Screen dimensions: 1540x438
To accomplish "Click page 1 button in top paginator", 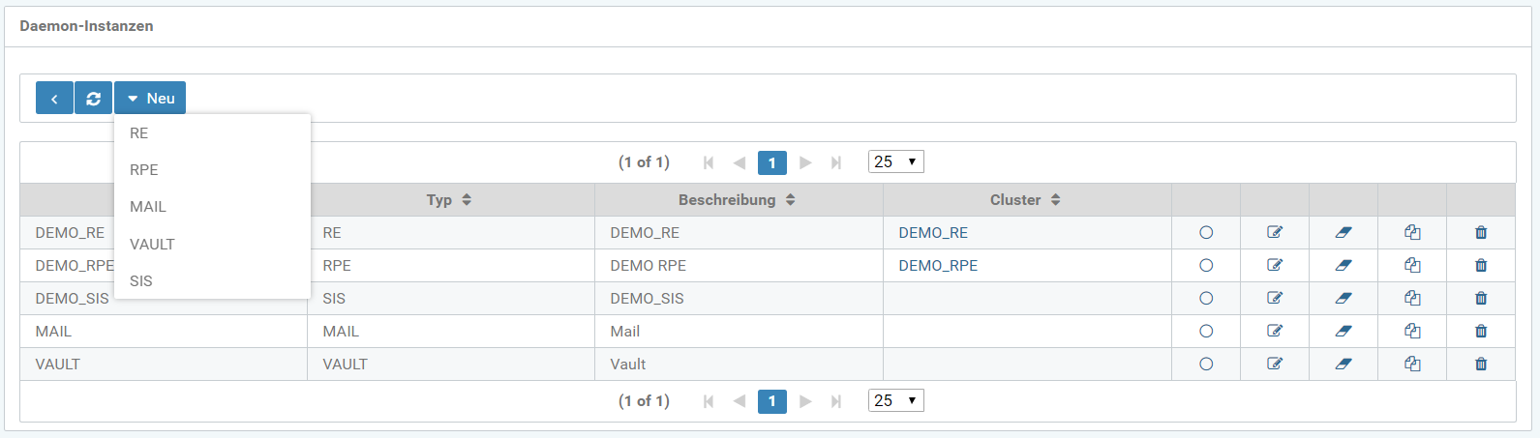I will (x=771, y=162).
